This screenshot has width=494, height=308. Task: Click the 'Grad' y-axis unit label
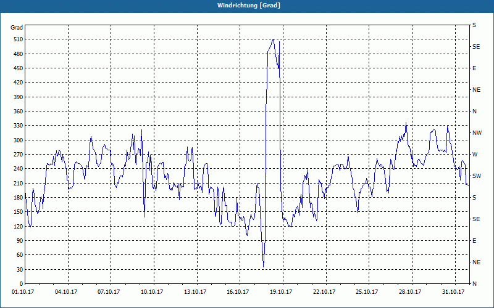[17, 28]
